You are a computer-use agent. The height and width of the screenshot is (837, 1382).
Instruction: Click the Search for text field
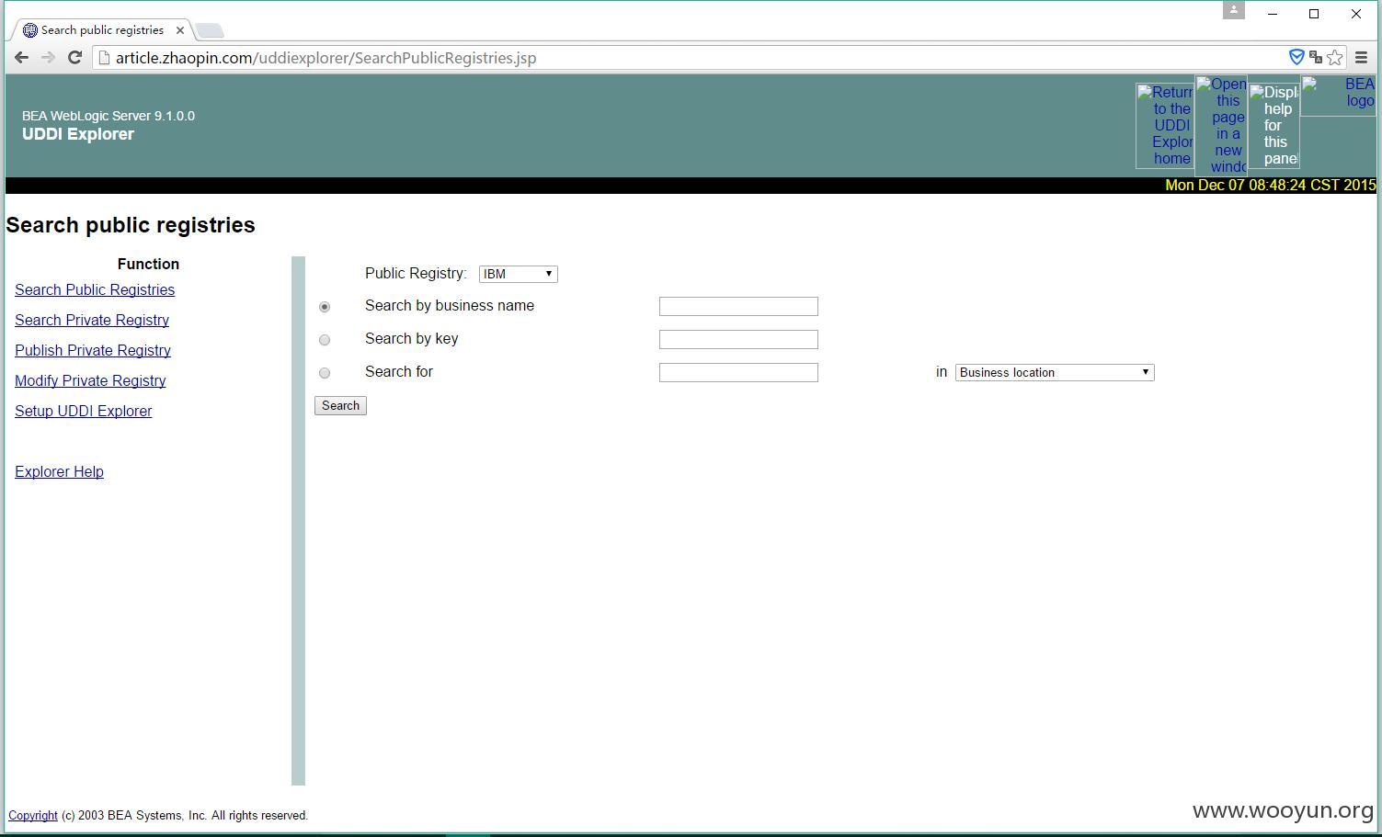coord(738,372)
